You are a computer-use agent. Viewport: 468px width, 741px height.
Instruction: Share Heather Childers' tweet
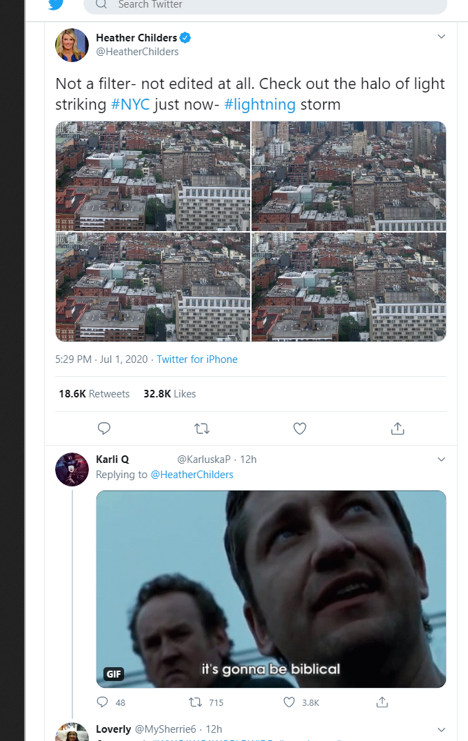(397, 428)
